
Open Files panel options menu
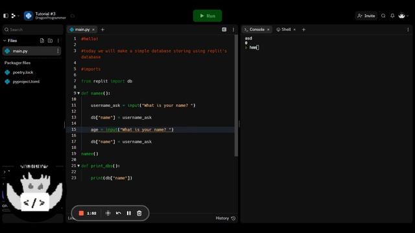tap(58, 41)
